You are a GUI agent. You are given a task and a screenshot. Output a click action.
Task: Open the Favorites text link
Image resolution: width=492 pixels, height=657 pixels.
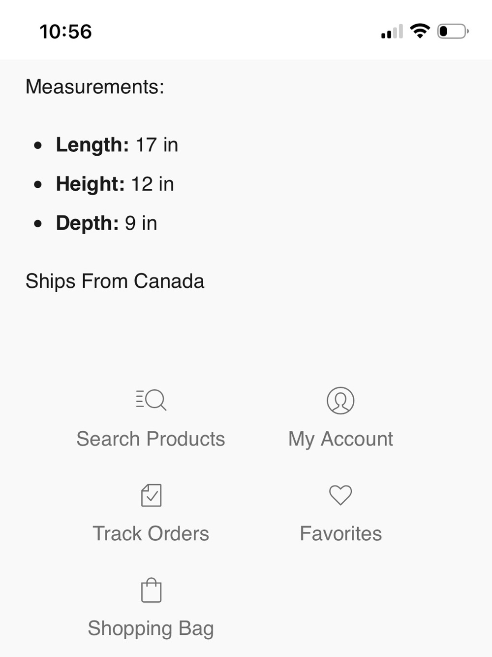[340, 533]
